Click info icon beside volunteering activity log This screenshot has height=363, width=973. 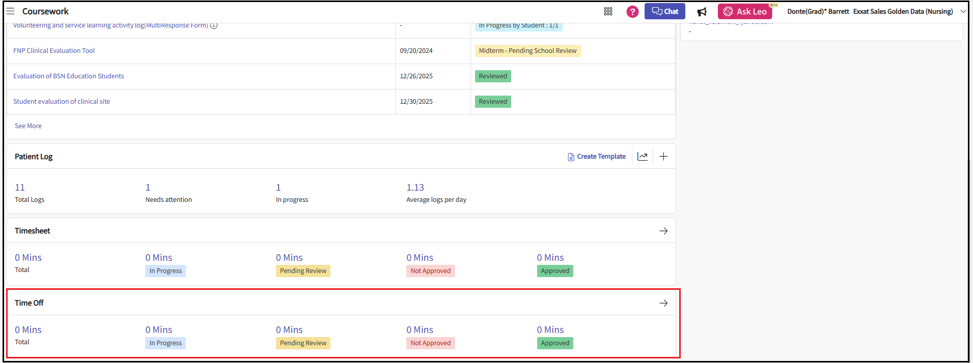click(214, 25)
